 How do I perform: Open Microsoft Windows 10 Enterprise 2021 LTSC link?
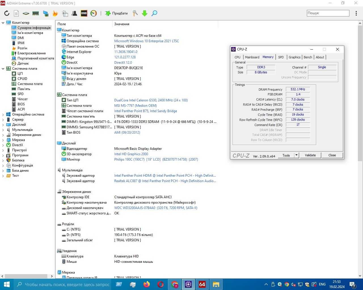pyautogui.click(x=147, y=41)
